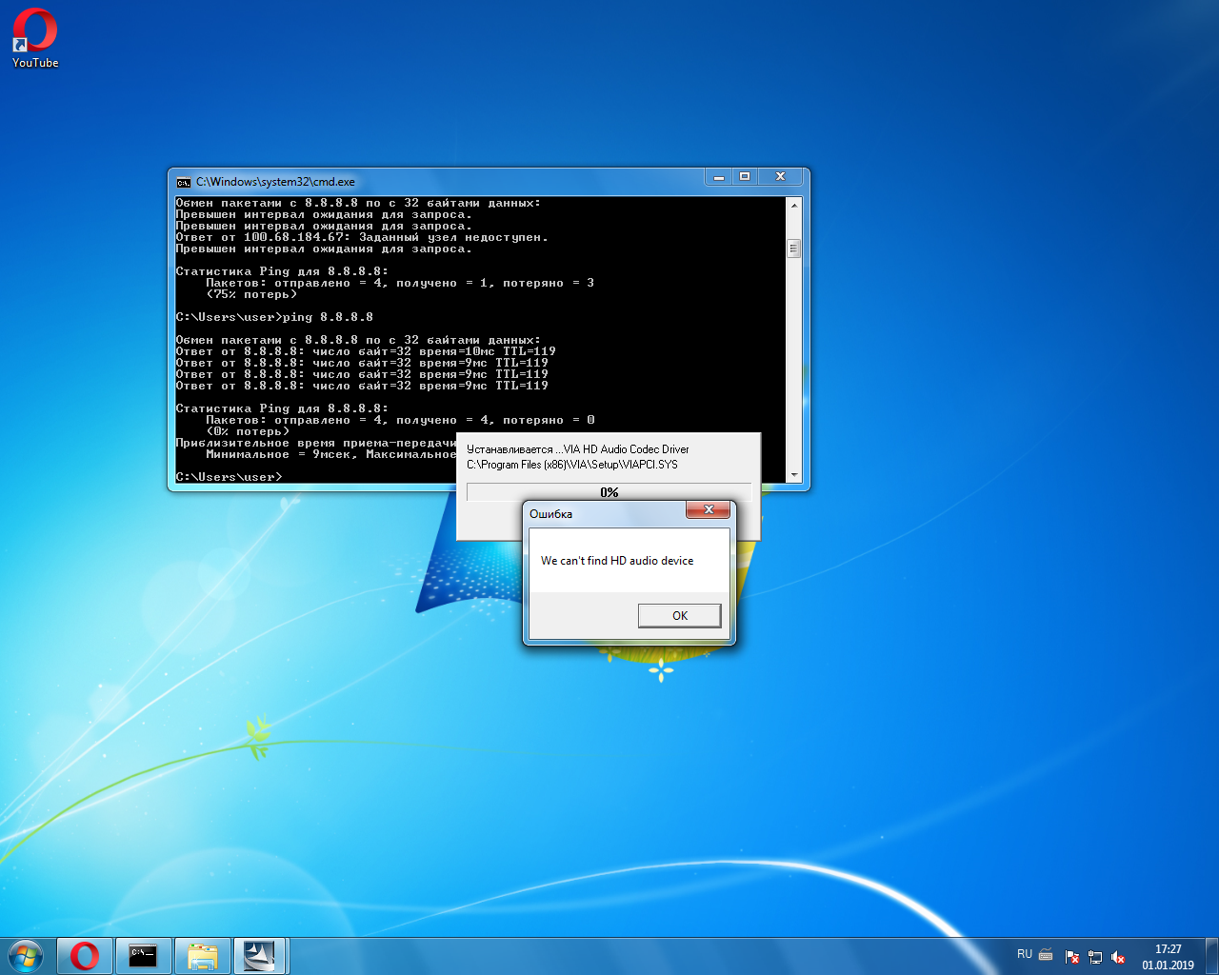Open the muted volume speaker tray icon

pyautogui.click(x=1118, y=957)
